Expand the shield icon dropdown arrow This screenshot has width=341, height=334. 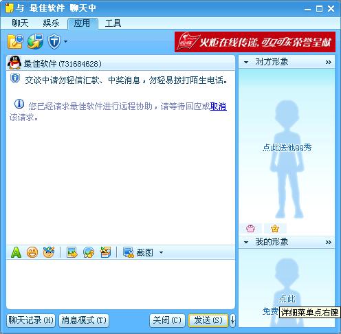66,41
